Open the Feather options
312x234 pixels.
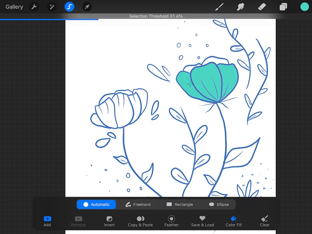pos(172,220)
